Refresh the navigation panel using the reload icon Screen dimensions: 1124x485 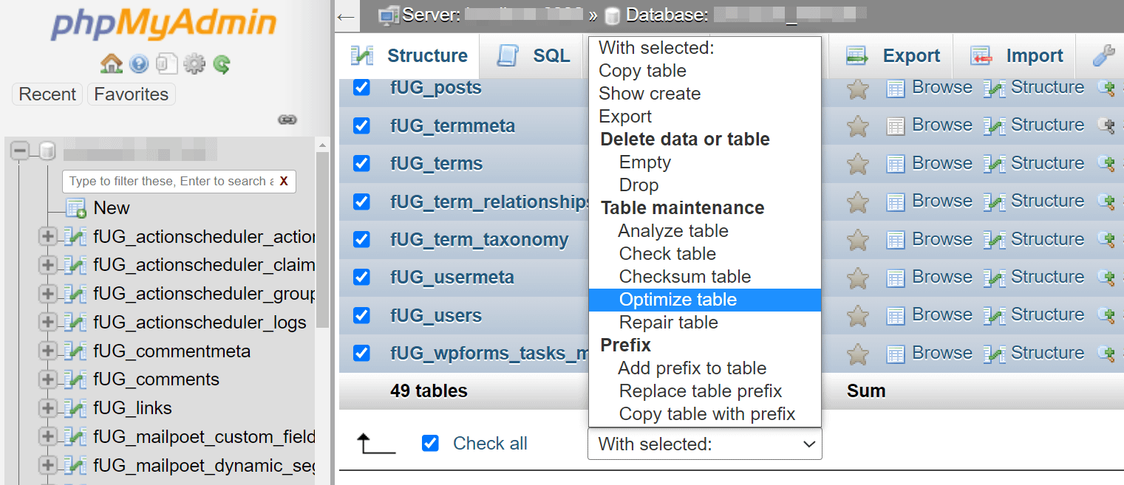tap(220, 64)
